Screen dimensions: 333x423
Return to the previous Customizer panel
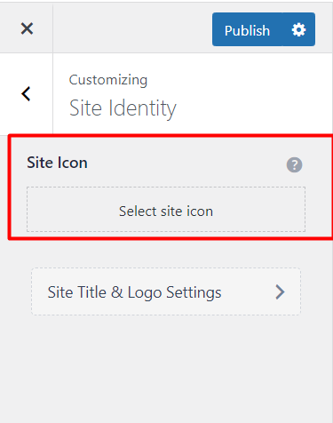pos(26,94)
